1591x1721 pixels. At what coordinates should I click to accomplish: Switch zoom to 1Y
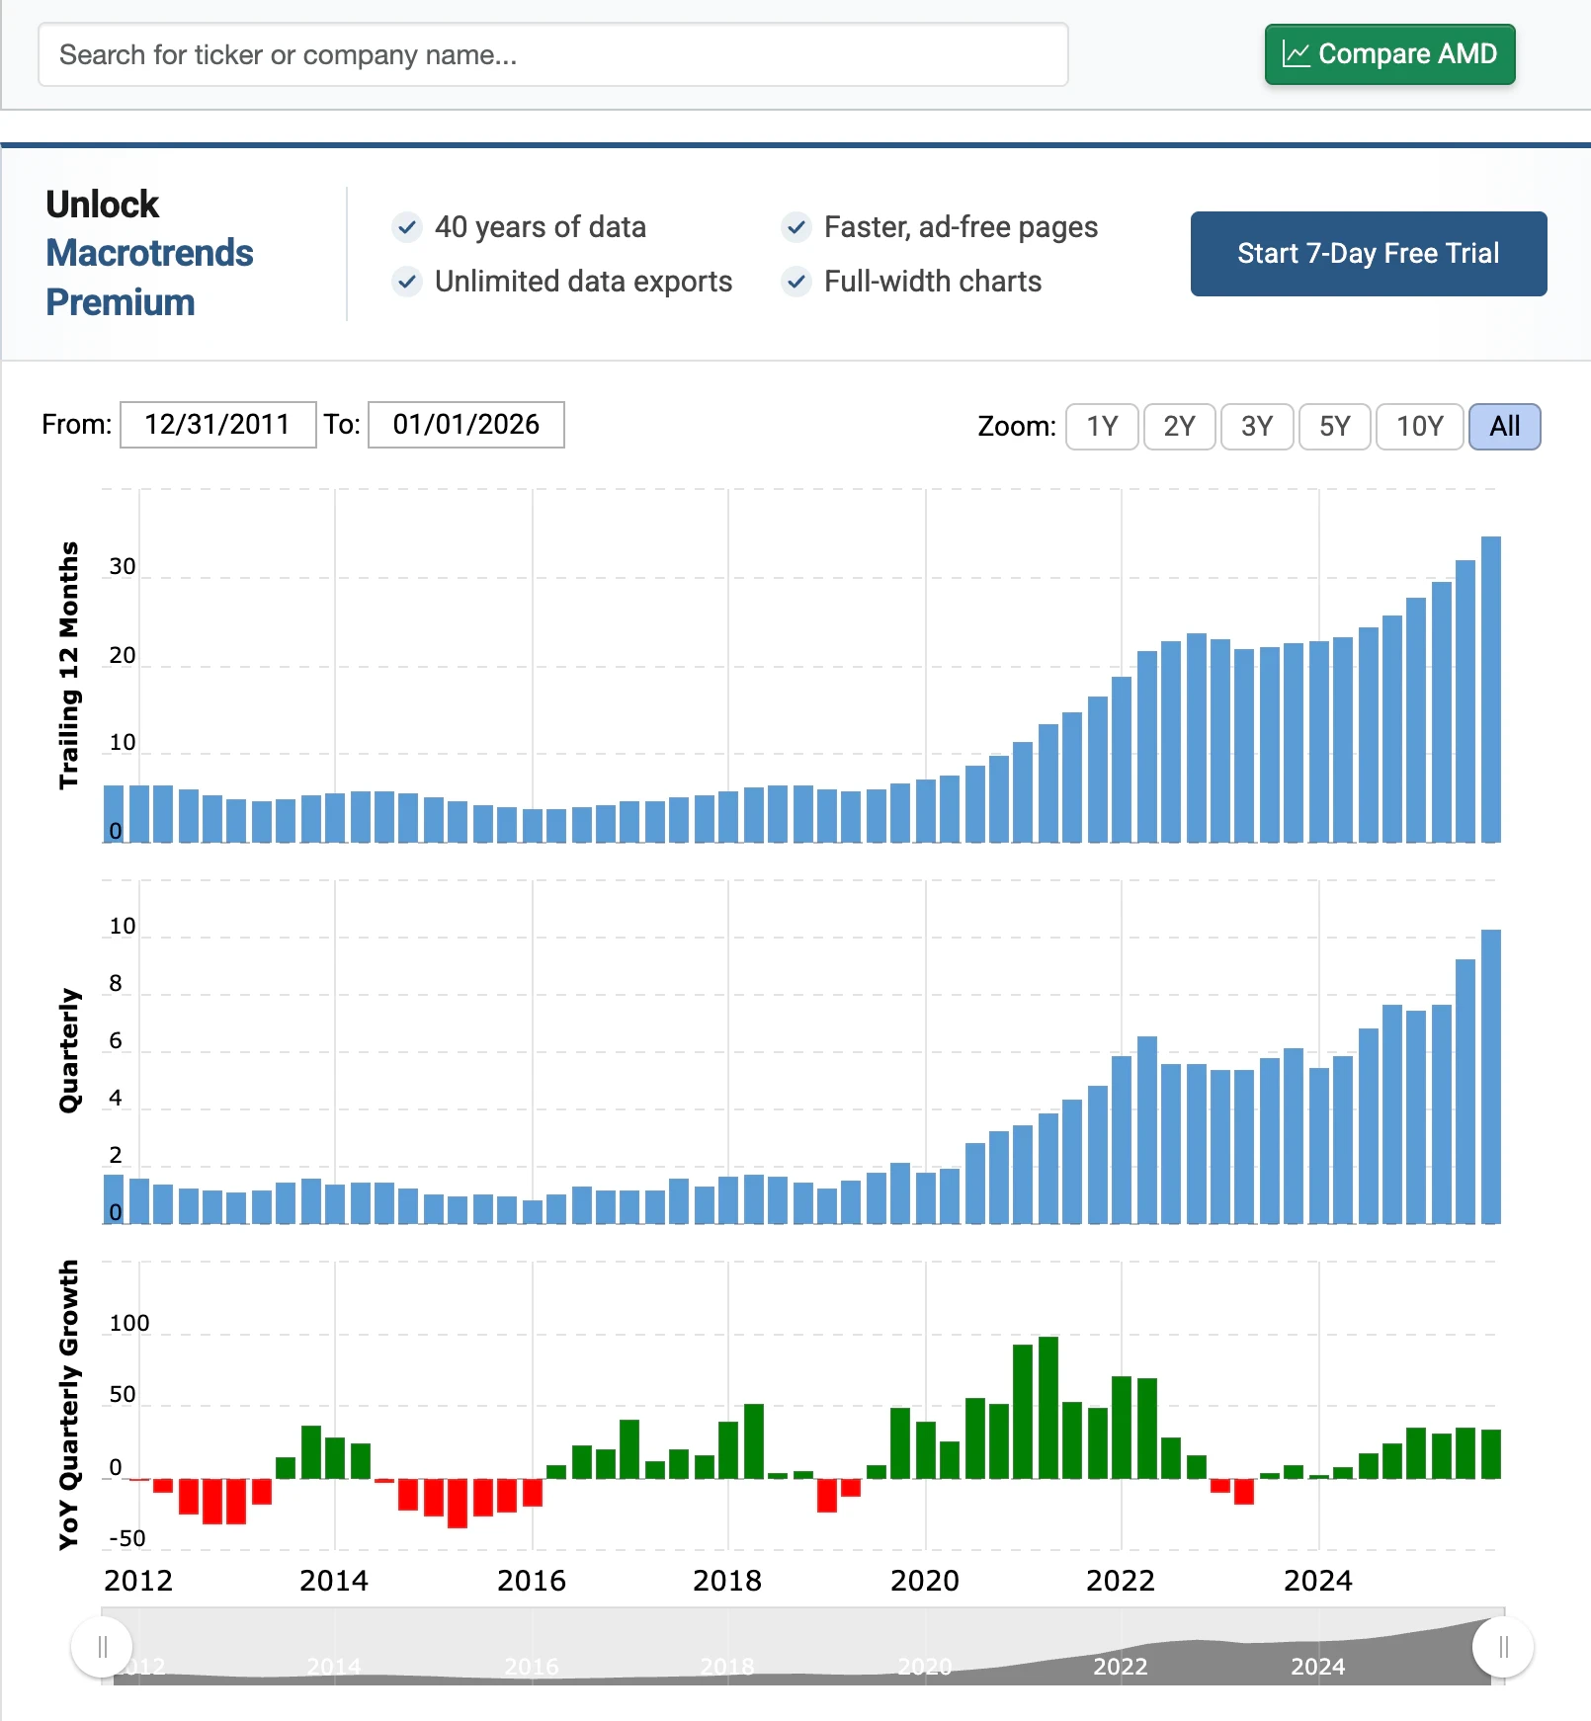coord(1101,426)
